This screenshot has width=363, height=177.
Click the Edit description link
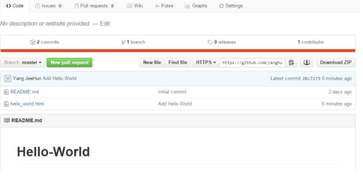click(105, 24)
